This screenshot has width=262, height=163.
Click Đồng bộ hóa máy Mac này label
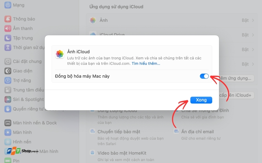[x=82, y=76]
